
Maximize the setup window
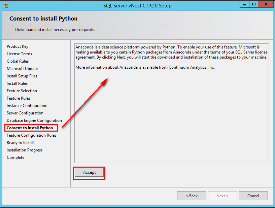[253, 4]
